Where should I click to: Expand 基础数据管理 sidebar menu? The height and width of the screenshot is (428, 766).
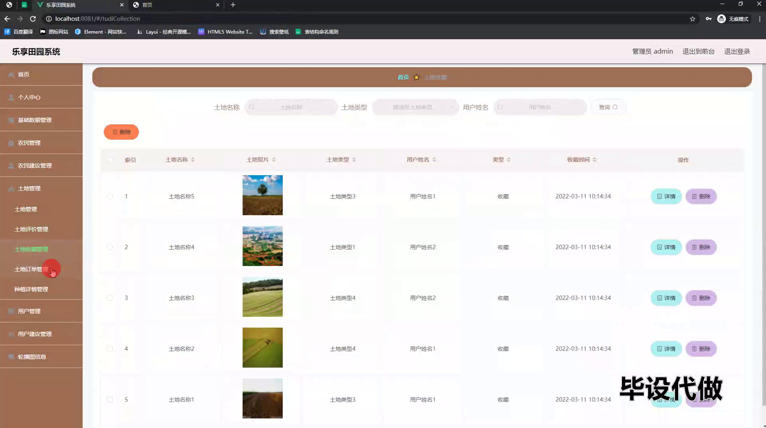click(x=41, y=120)
